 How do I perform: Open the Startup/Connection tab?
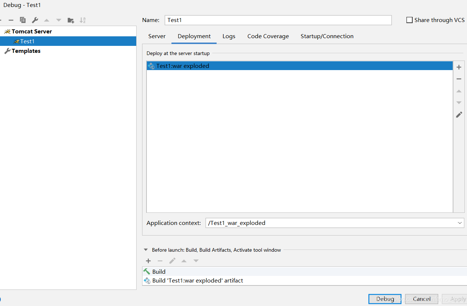[x=327, y=36]
